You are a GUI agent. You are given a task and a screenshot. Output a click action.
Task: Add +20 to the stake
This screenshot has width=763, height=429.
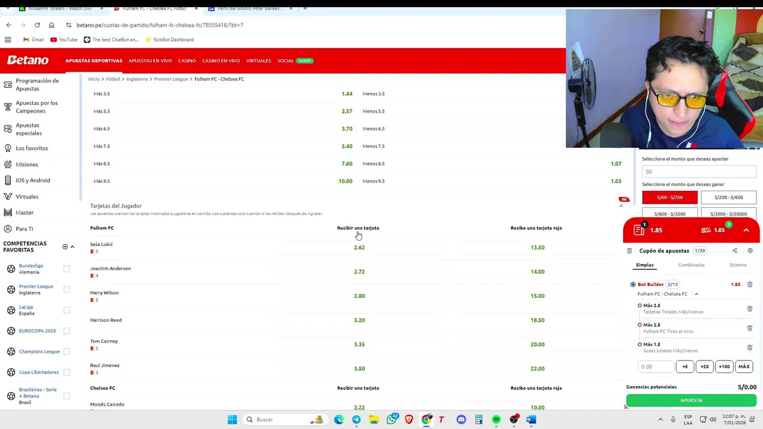tap(705, 366)
